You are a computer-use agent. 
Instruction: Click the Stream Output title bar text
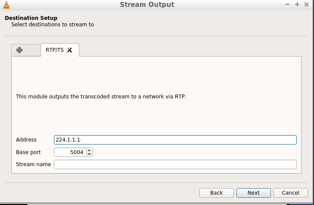(x=147, y=4)
